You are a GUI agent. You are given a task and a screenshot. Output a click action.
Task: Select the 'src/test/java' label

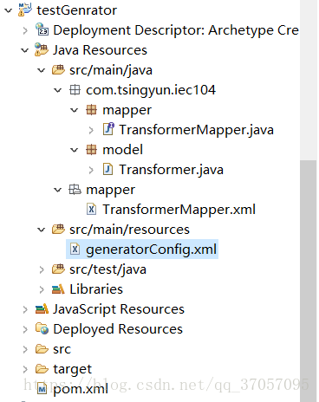coord(107,269)
